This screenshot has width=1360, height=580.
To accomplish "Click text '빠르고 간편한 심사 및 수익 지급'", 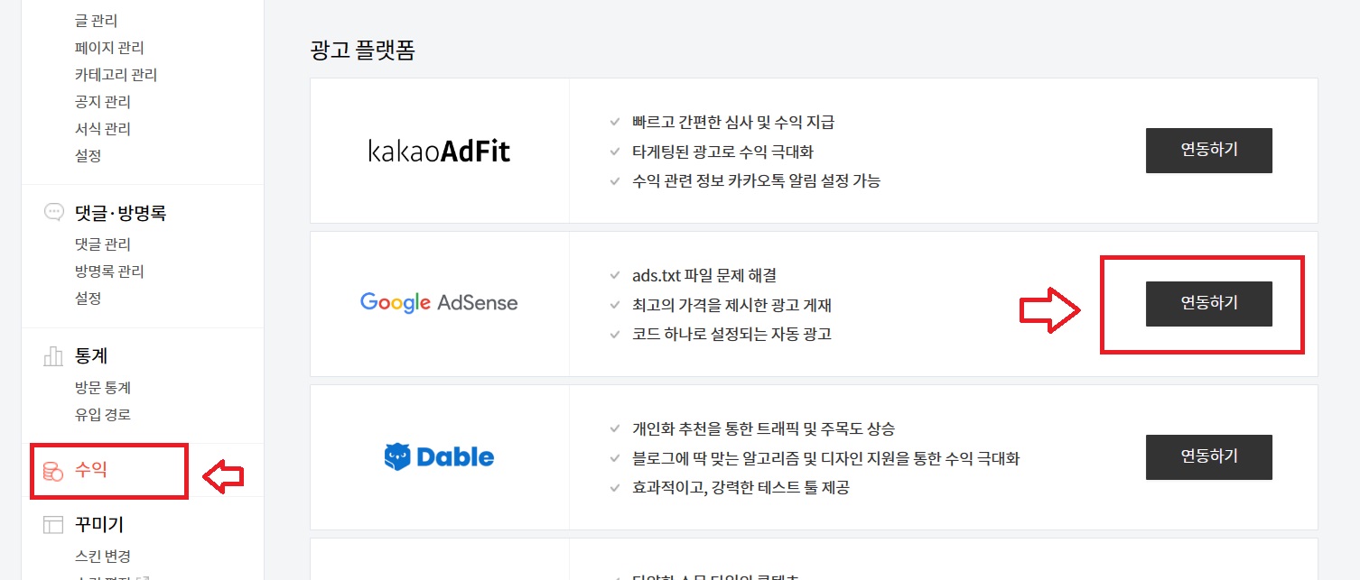I will pos(734,122).
